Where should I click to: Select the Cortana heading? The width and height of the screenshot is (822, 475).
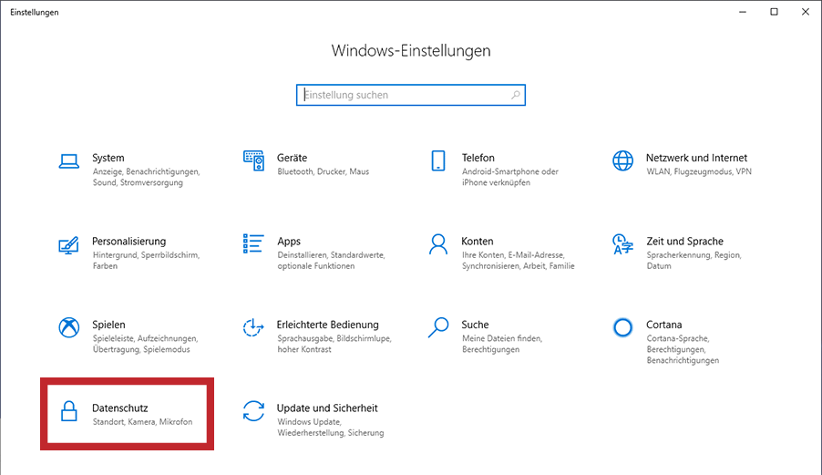coord(663,325)
